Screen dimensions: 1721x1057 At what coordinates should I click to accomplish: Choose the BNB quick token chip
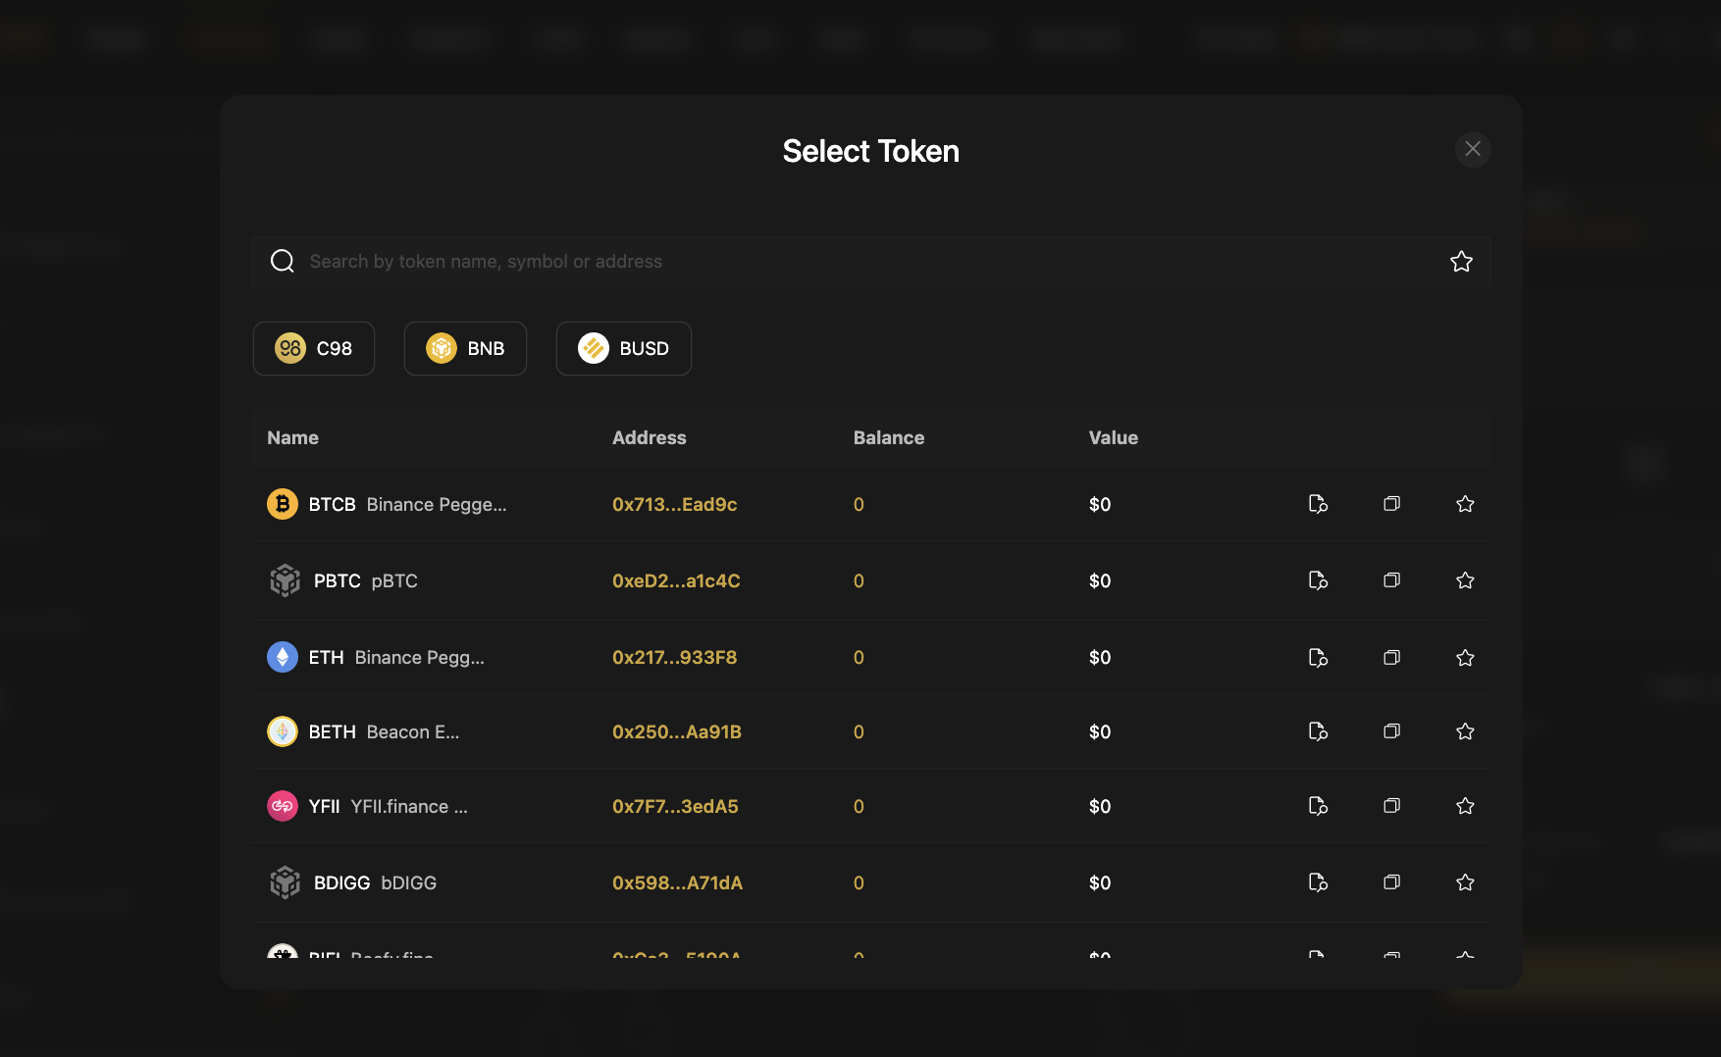click(x=465, y=348)
